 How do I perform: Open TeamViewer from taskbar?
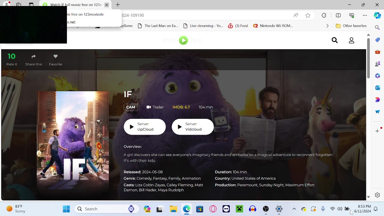226,209
